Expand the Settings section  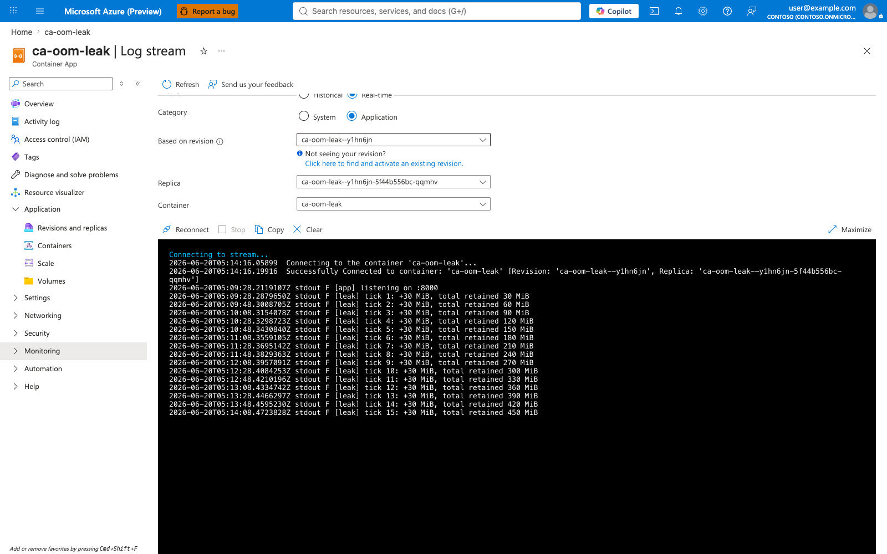pos(16,297)
